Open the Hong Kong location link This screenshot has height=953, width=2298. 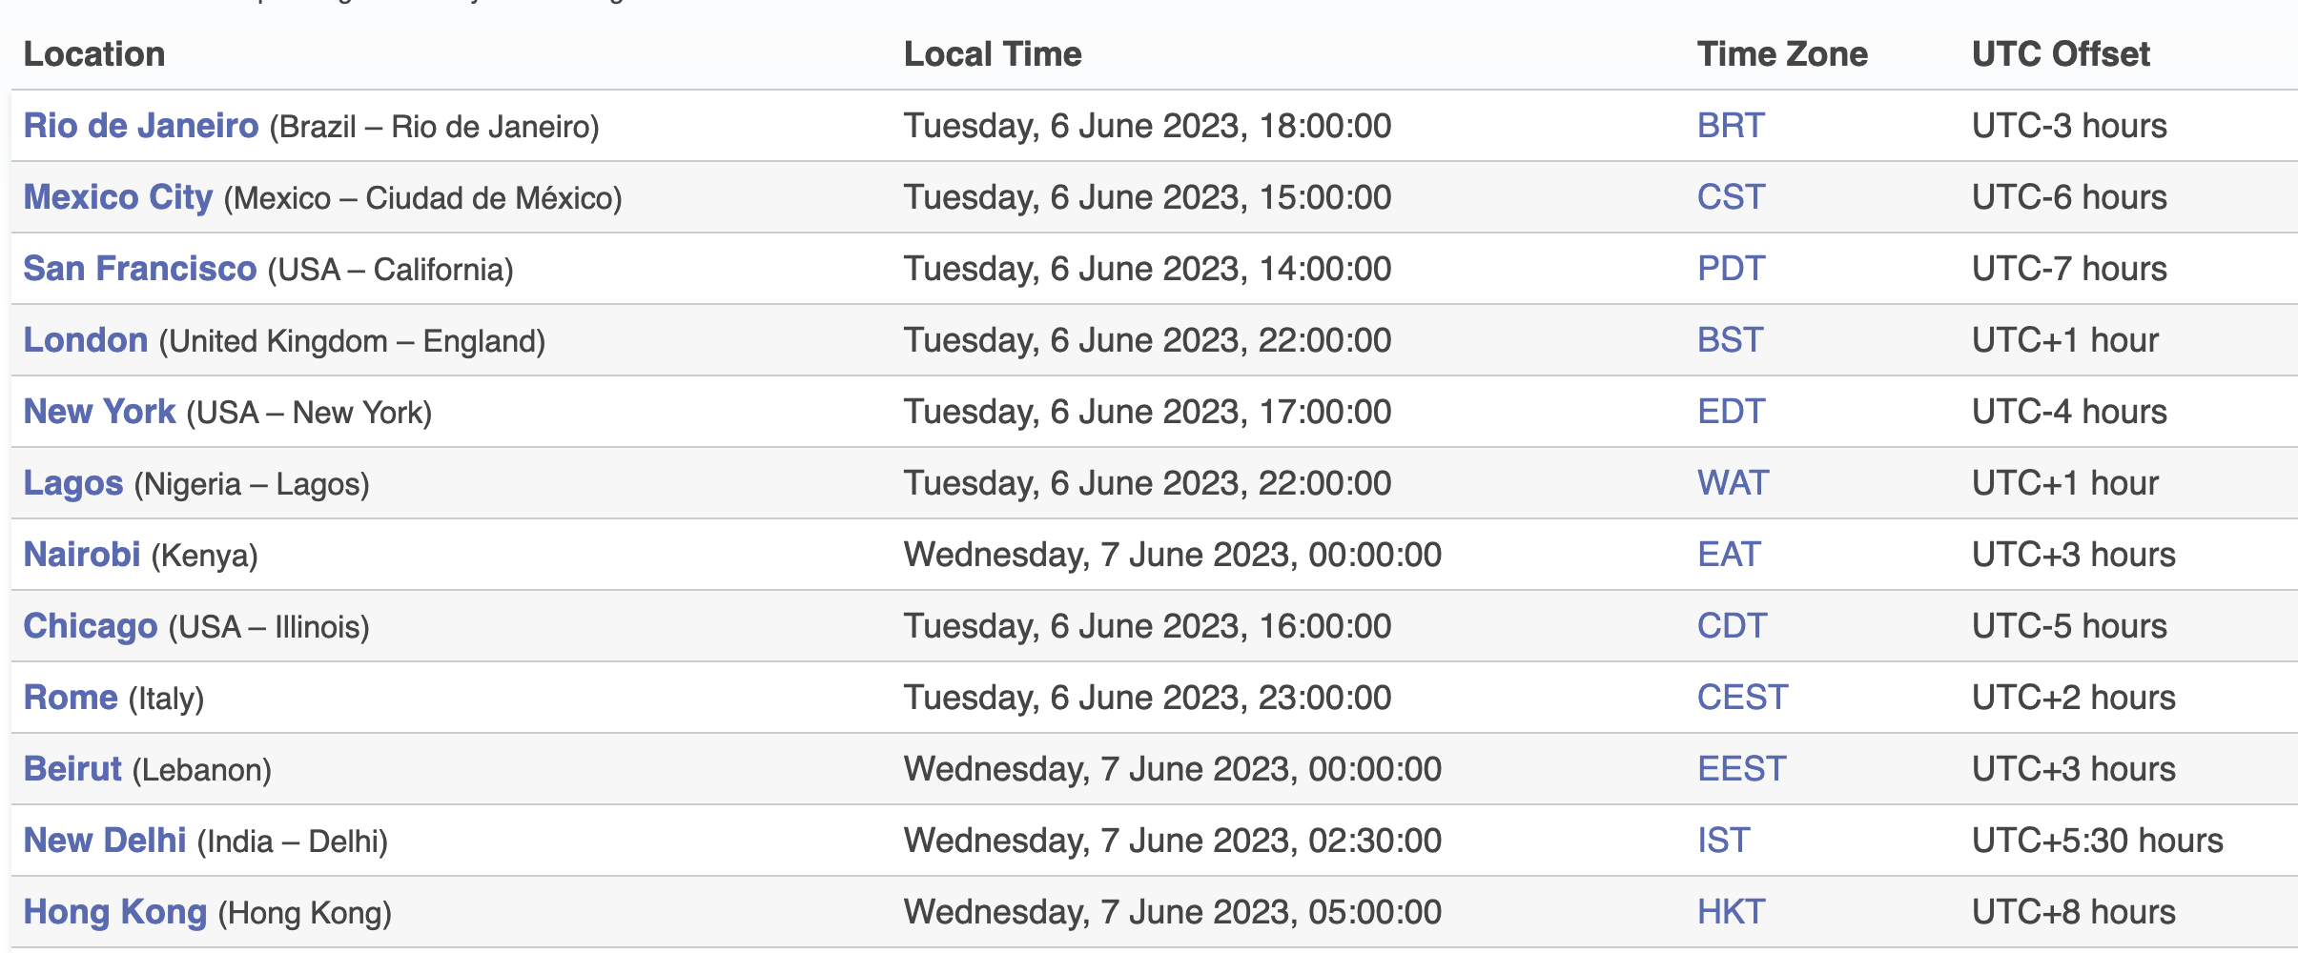click(115, 912)
